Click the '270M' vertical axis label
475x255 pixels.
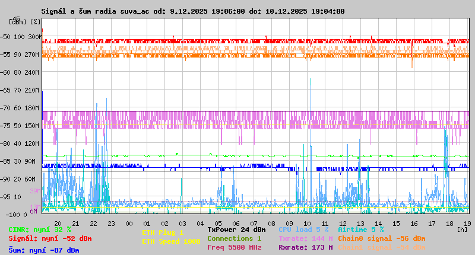pyautogui.click(x=33, y=55)
